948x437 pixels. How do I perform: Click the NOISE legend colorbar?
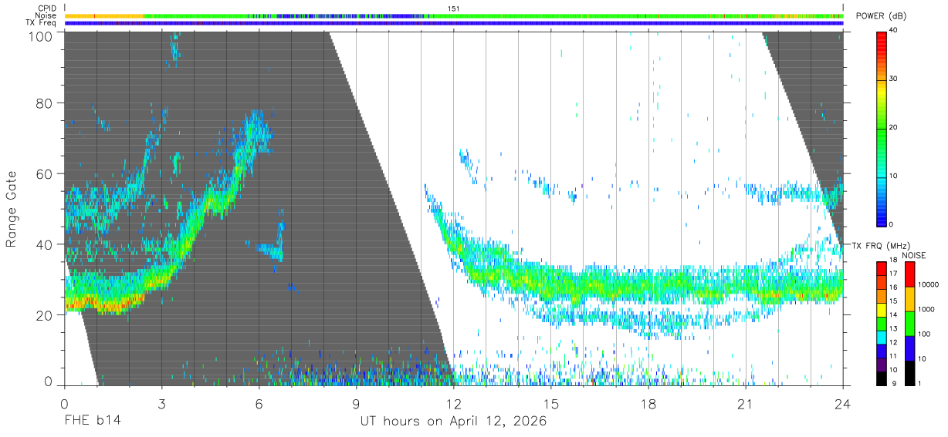pos(909,324)
